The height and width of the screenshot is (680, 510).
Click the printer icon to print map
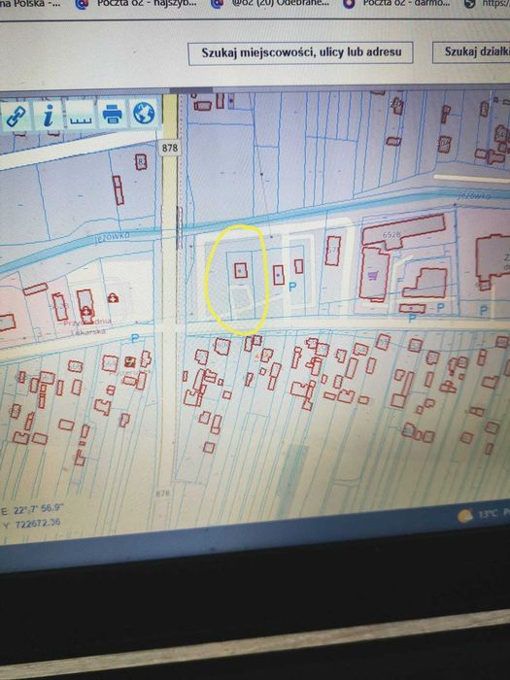[x=113, y=114]
